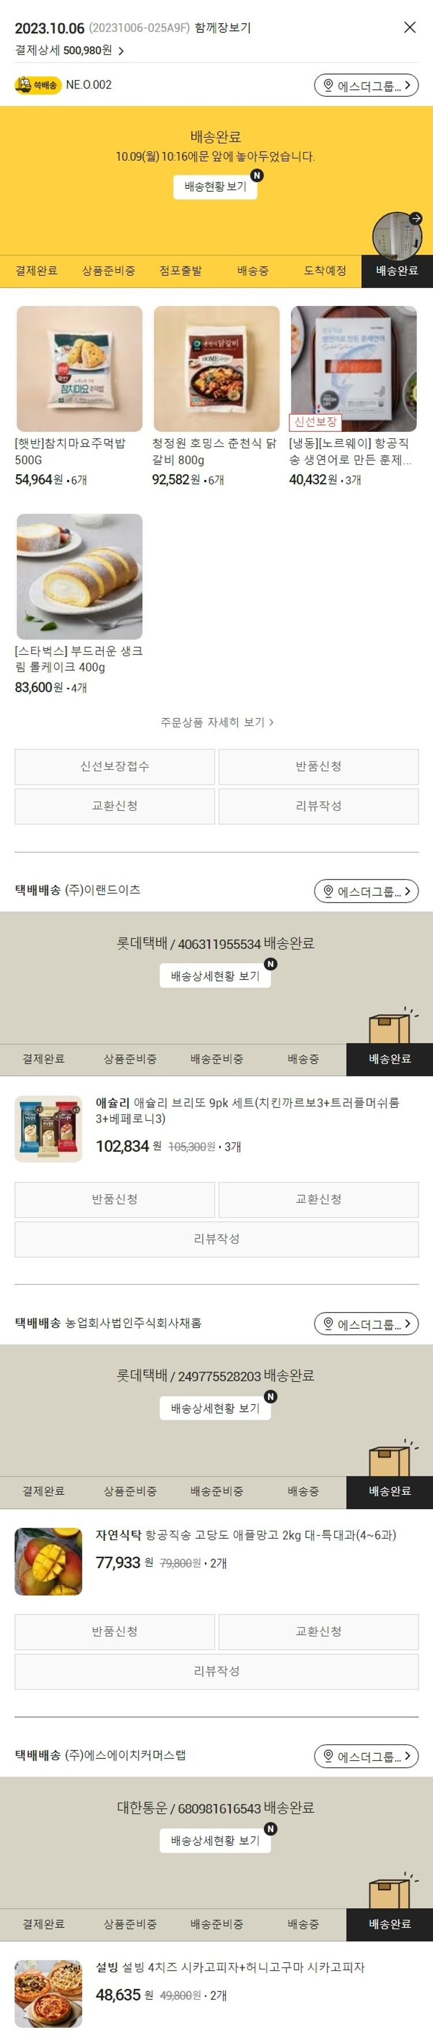
Task: Click 신선보장접수 button
Action: 114,766
